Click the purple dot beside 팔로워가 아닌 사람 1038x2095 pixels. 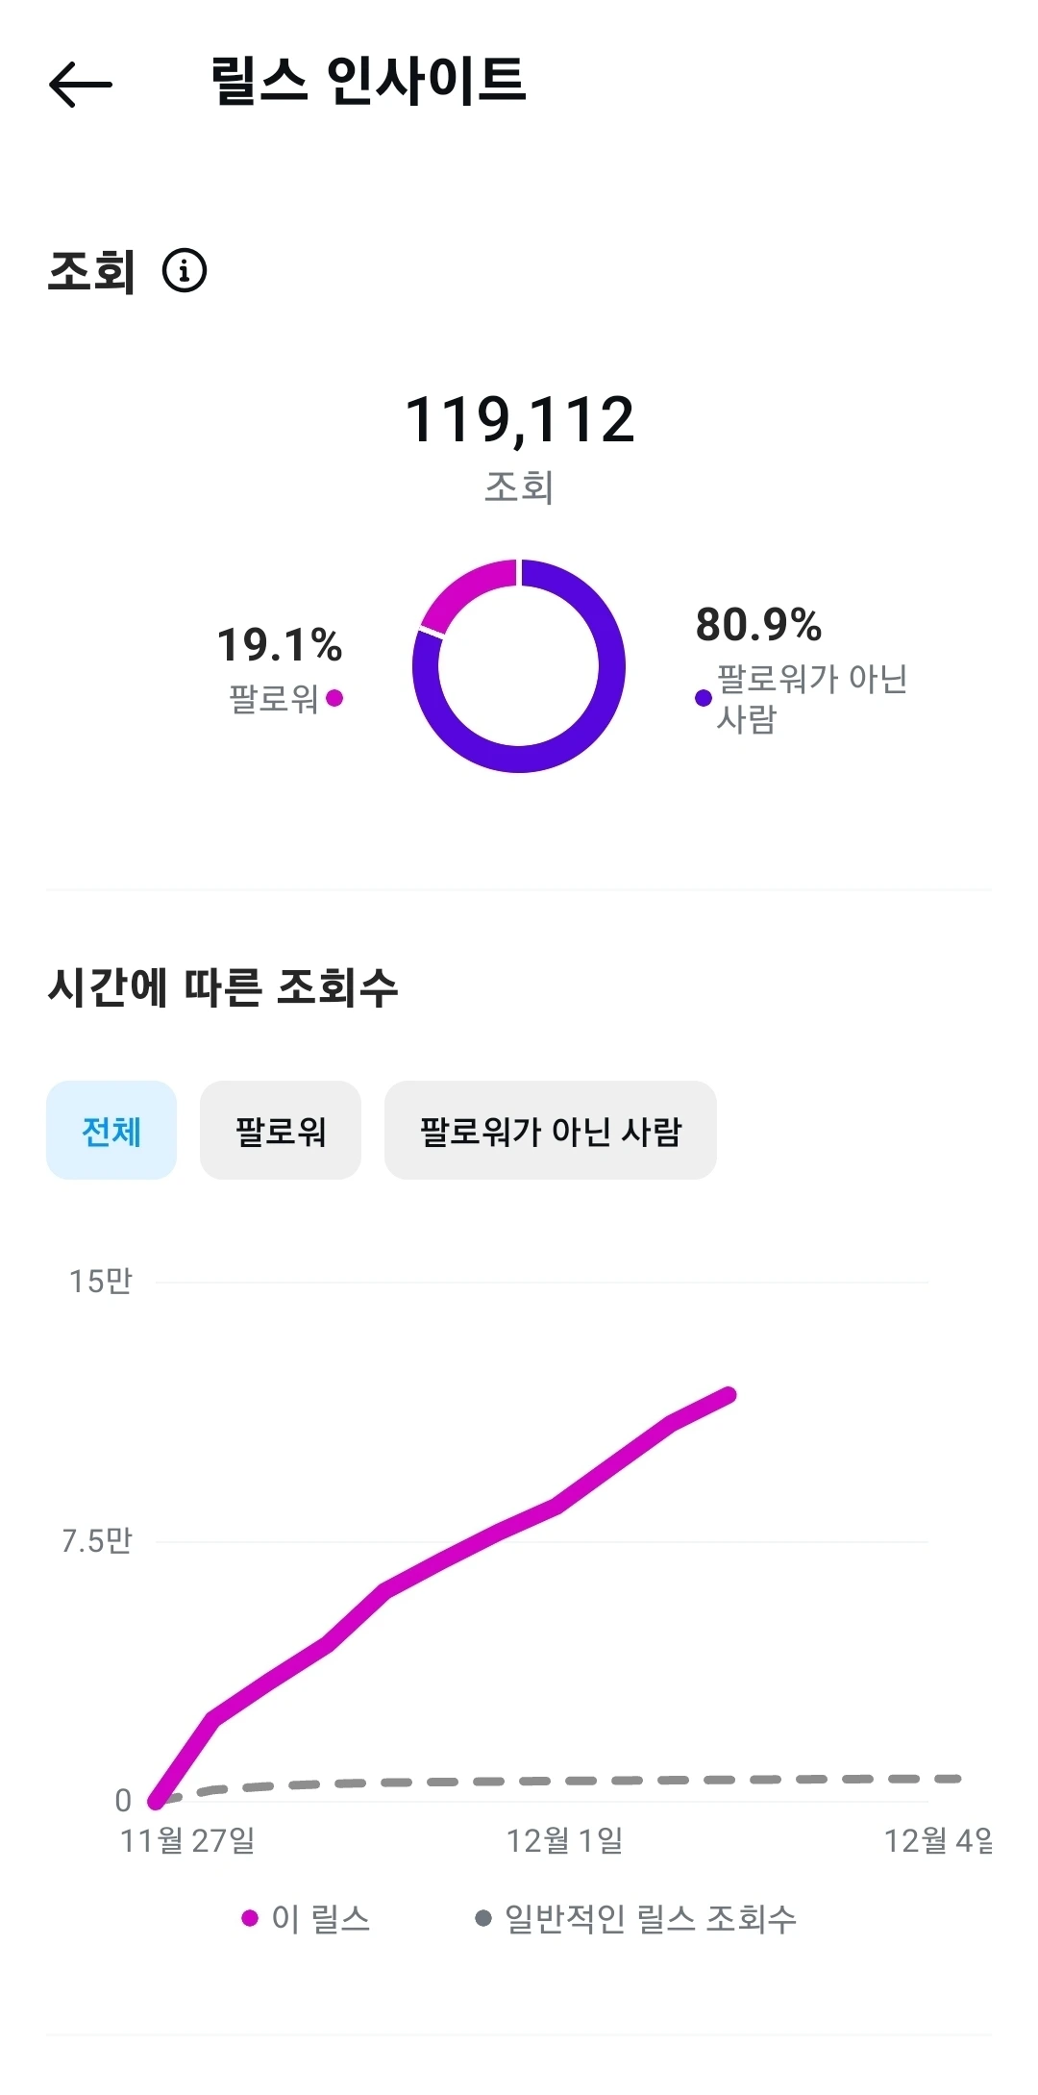coord(704,698)
